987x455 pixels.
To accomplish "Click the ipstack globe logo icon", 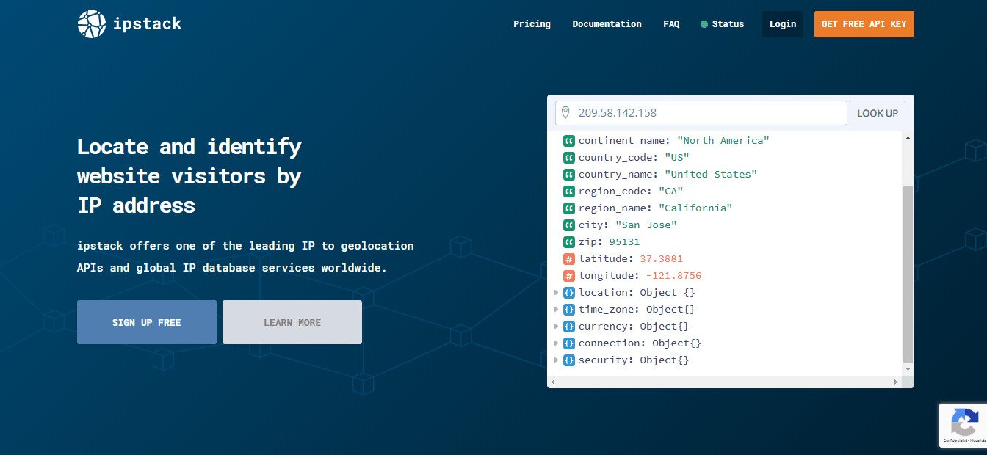I will (92, 24).
